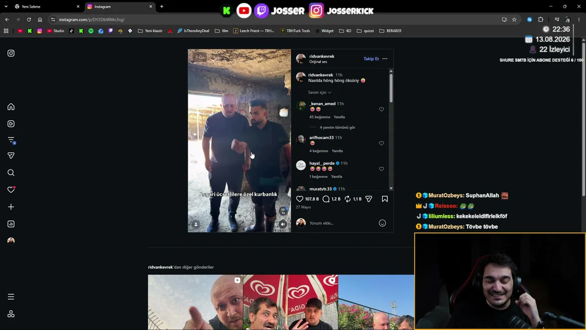Viewport: 586px width, 330px height.
Task: Expand '4 yanıtın tümünü gör' replies
Action: [x=337, y=127]
